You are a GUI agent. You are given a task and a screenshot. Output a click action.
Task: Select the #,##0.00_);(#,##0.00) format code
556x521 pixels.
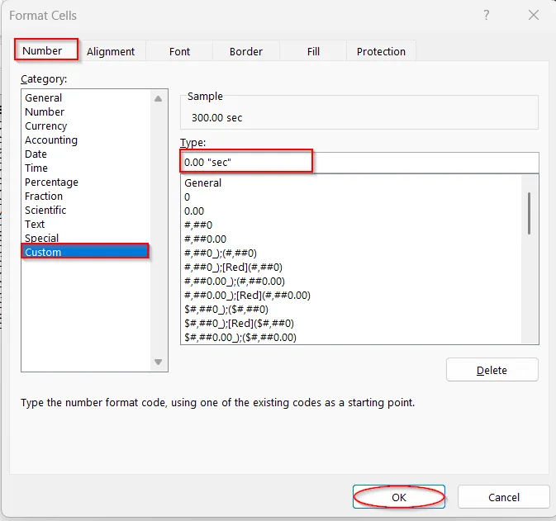coord(351,281)
